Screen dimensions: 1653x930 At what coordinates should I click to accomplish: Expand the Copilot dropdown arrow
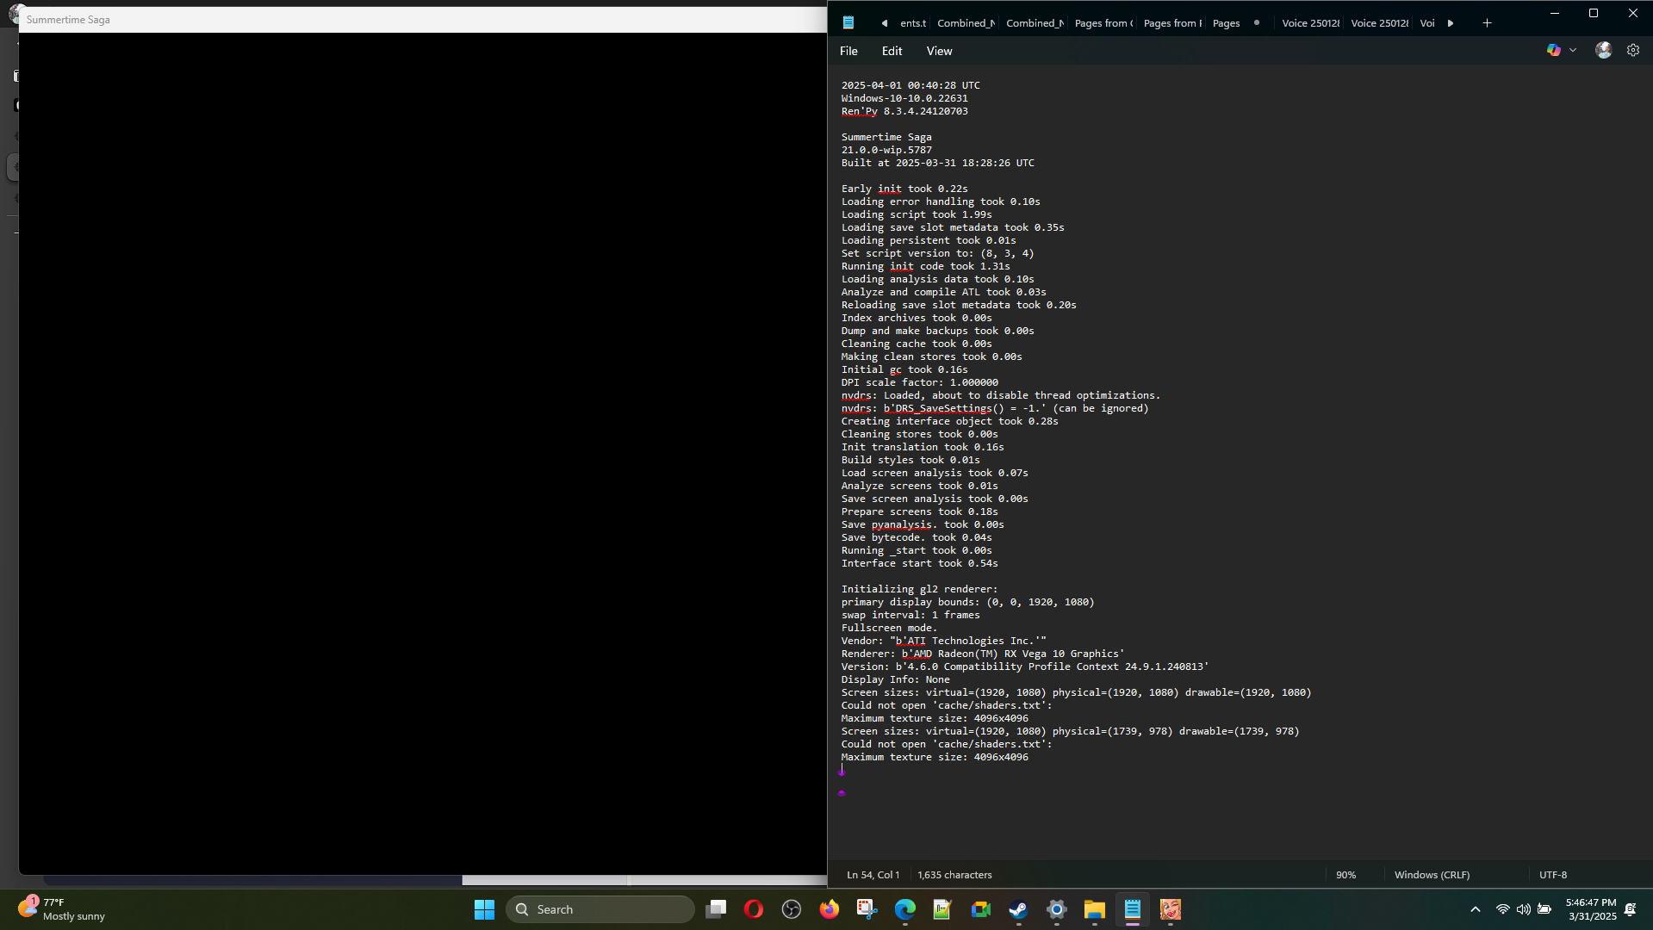1573,51
